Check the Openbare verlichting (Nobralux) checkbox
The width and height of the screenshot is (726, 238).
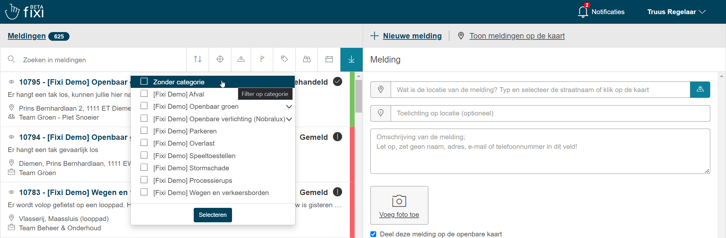coord(144,118)
